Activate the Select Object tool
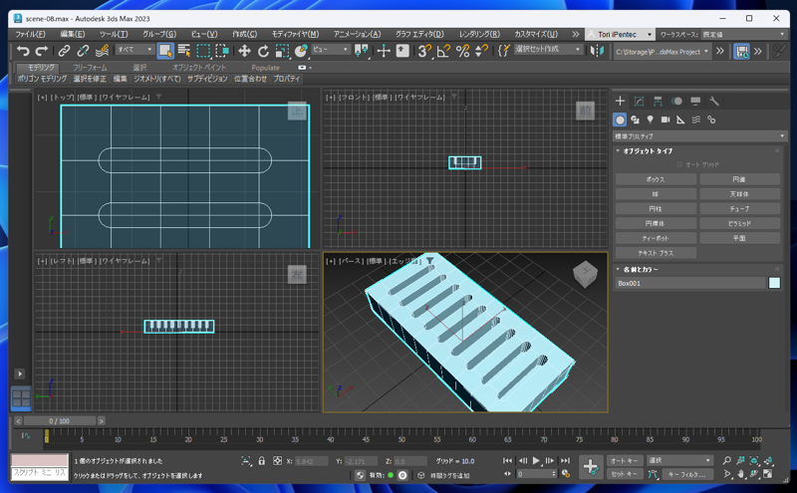Viewport: 797px width, 493px height. point(165,51)
